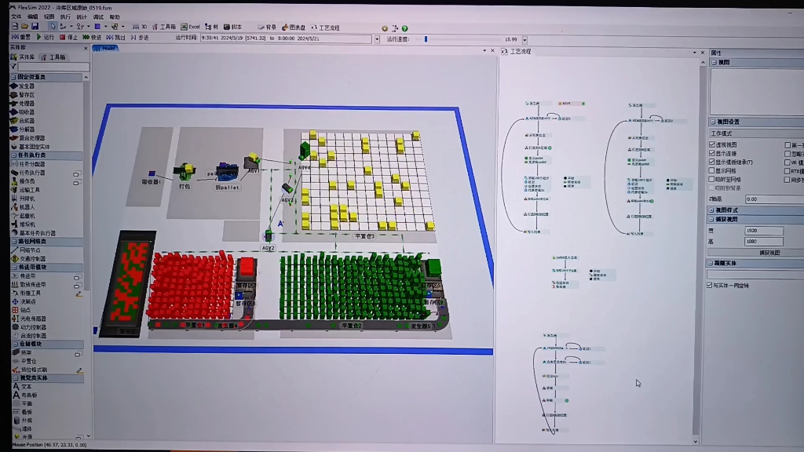Viewport: 804px width, 452px height.
Task: Enable the 显示网格 checkbox
Action: (x=712, y=169)
